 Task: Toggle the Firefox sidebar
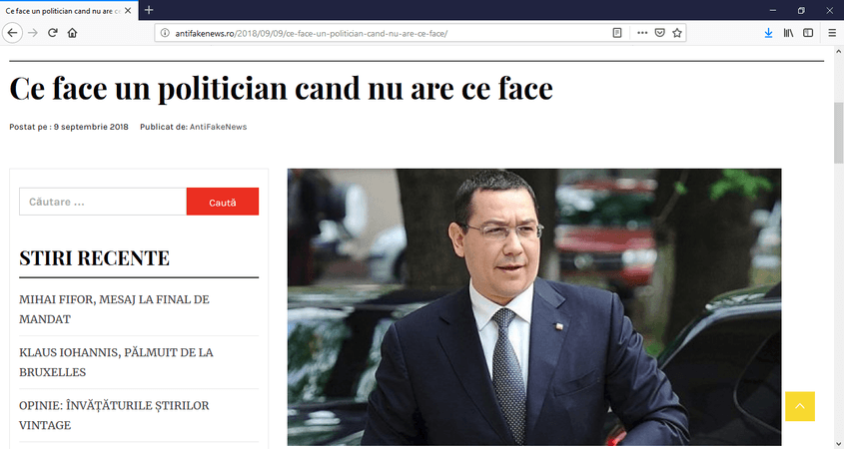pos(808,33)
